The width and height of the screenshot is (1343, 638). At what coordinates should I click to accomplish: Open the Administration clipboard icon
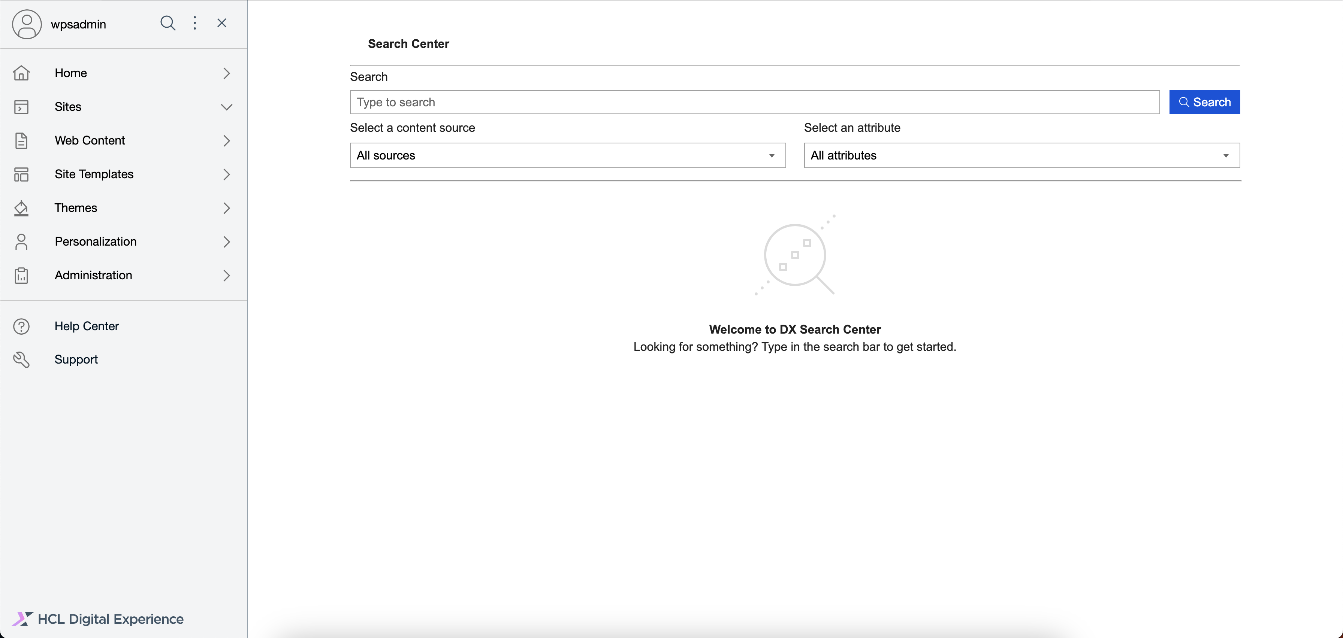pyautogui.click(x=21, y=275)
